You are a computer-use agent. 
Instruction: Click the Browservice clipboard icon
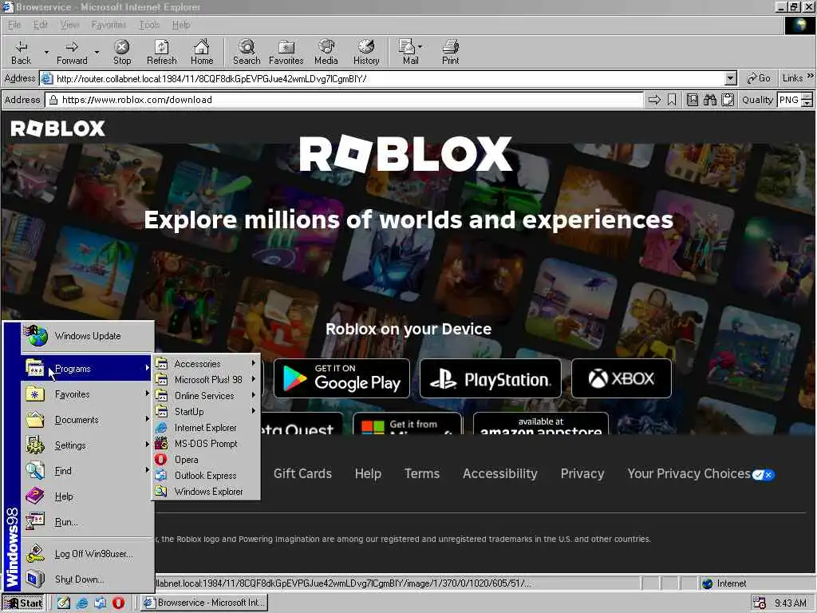point(728,100)
